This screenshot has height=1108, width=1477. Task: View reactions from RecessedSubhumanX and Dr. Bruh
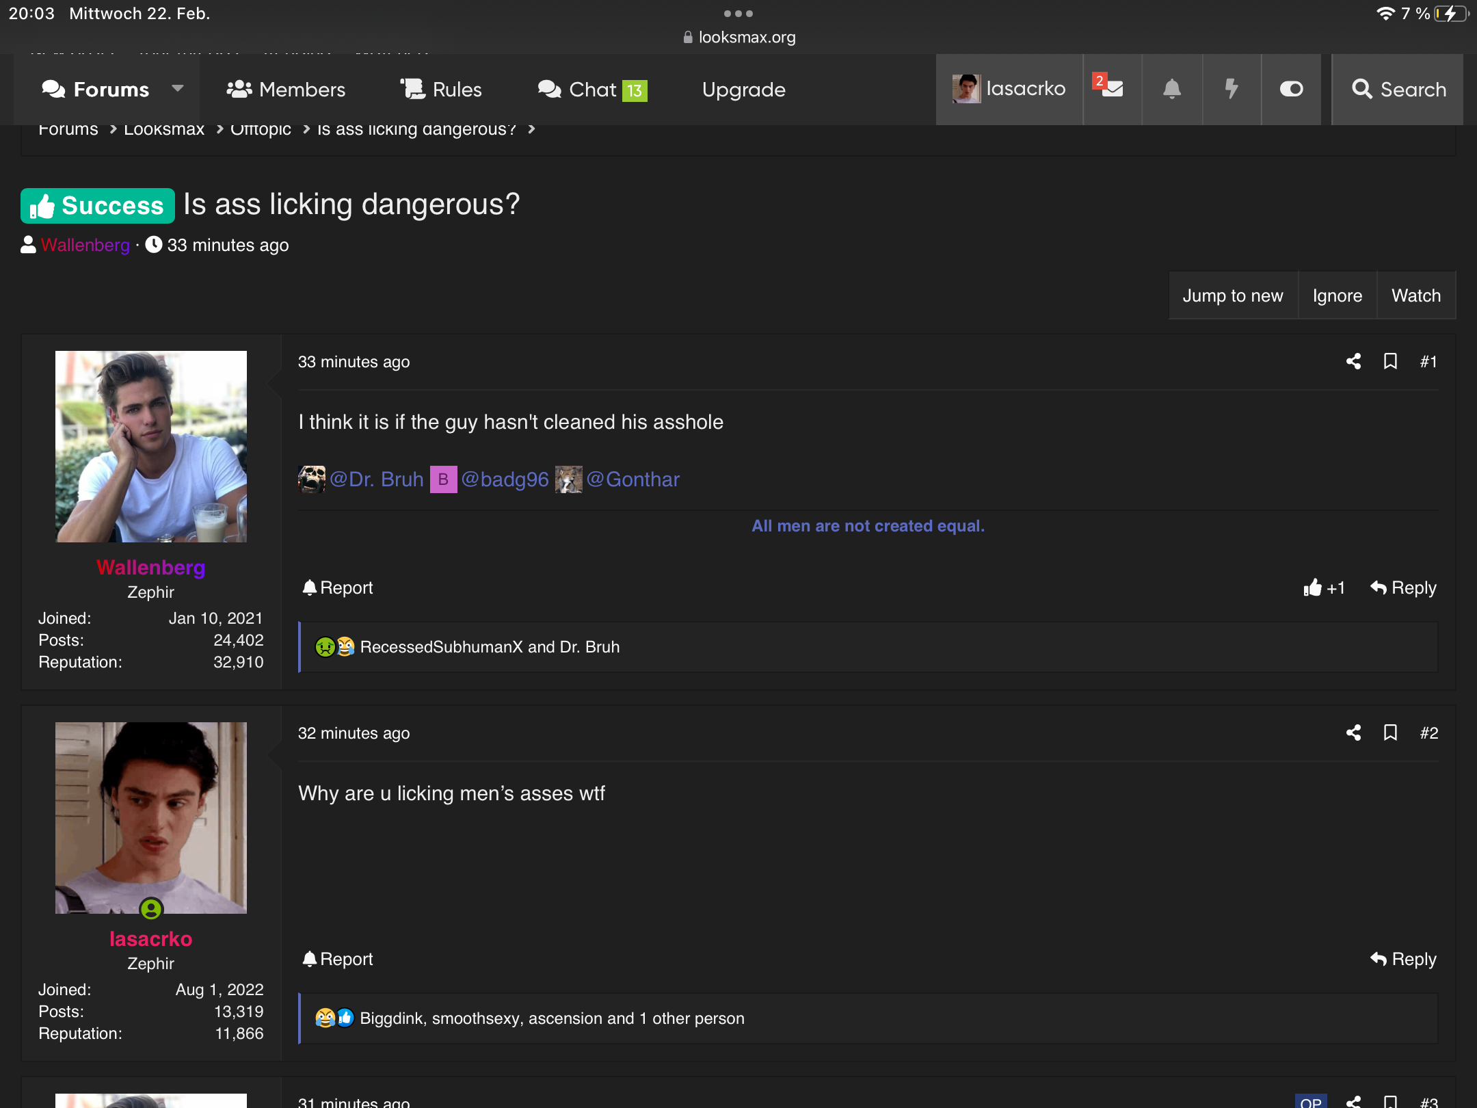[x=490, y=647]
